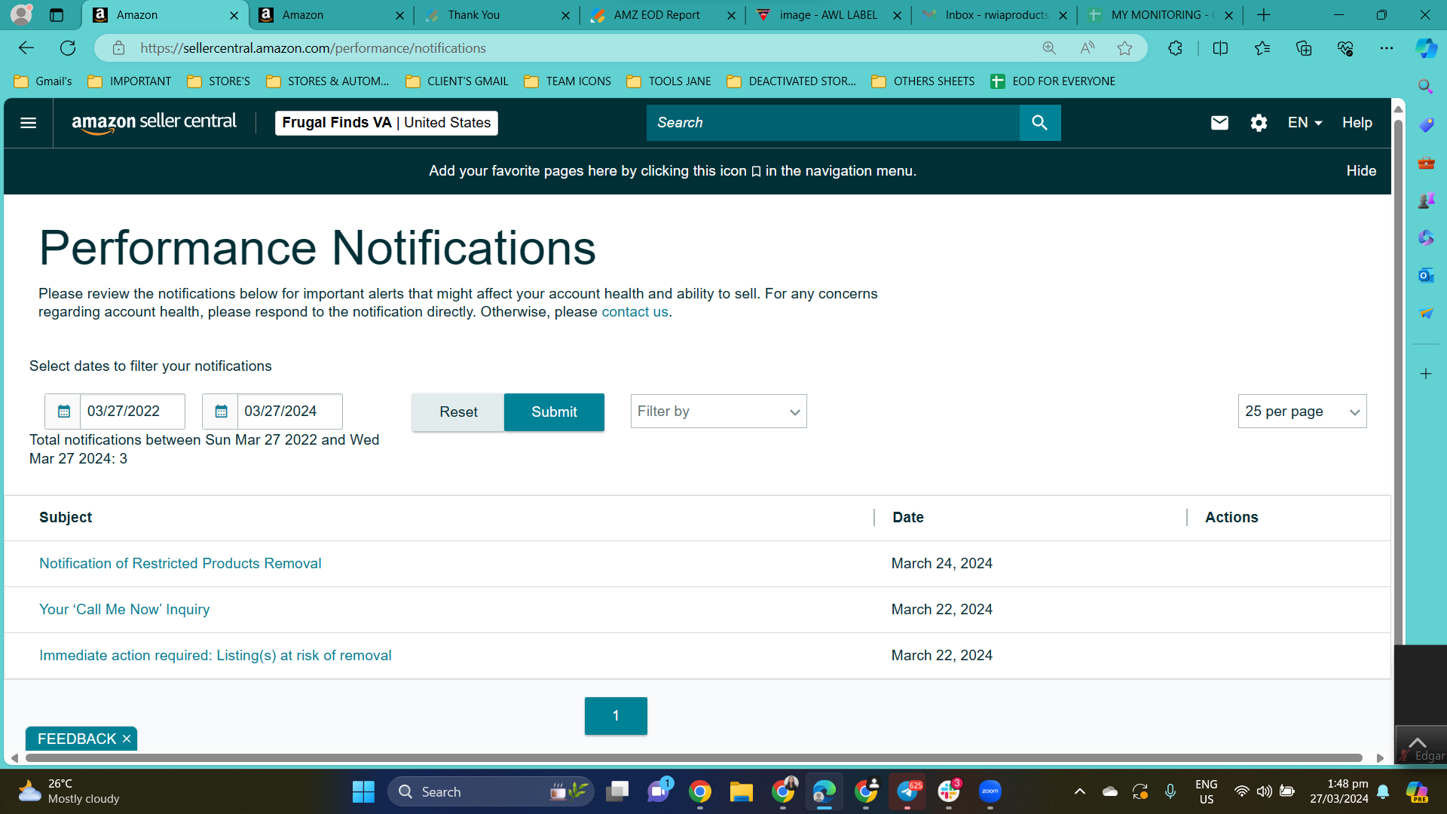The width and height of the screenshot is (1447, 814).
Task: Open Zoom from the taskbar
Action: tap(990, 791)
